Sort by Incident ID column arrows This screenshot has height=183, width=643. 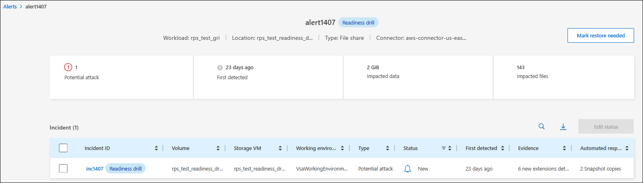coord(156,148)
